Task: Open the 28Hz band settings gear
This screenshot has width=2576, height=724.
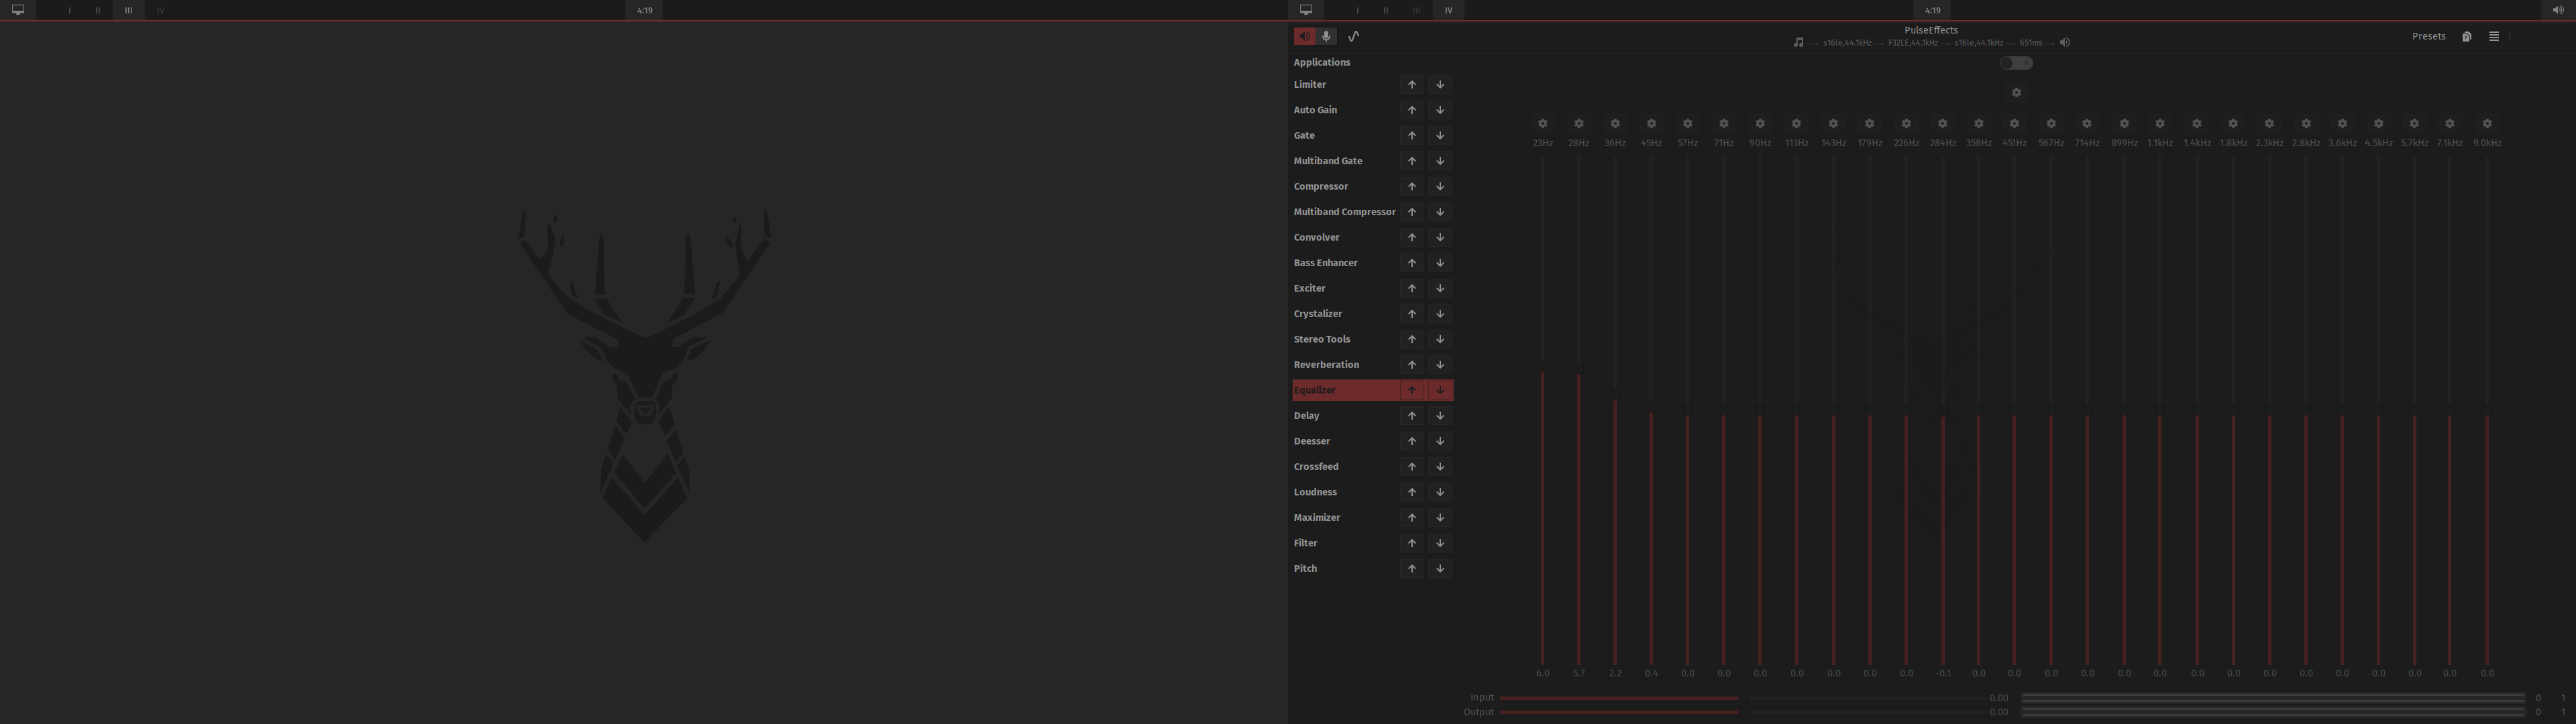Action: [x=1578, y=124]
